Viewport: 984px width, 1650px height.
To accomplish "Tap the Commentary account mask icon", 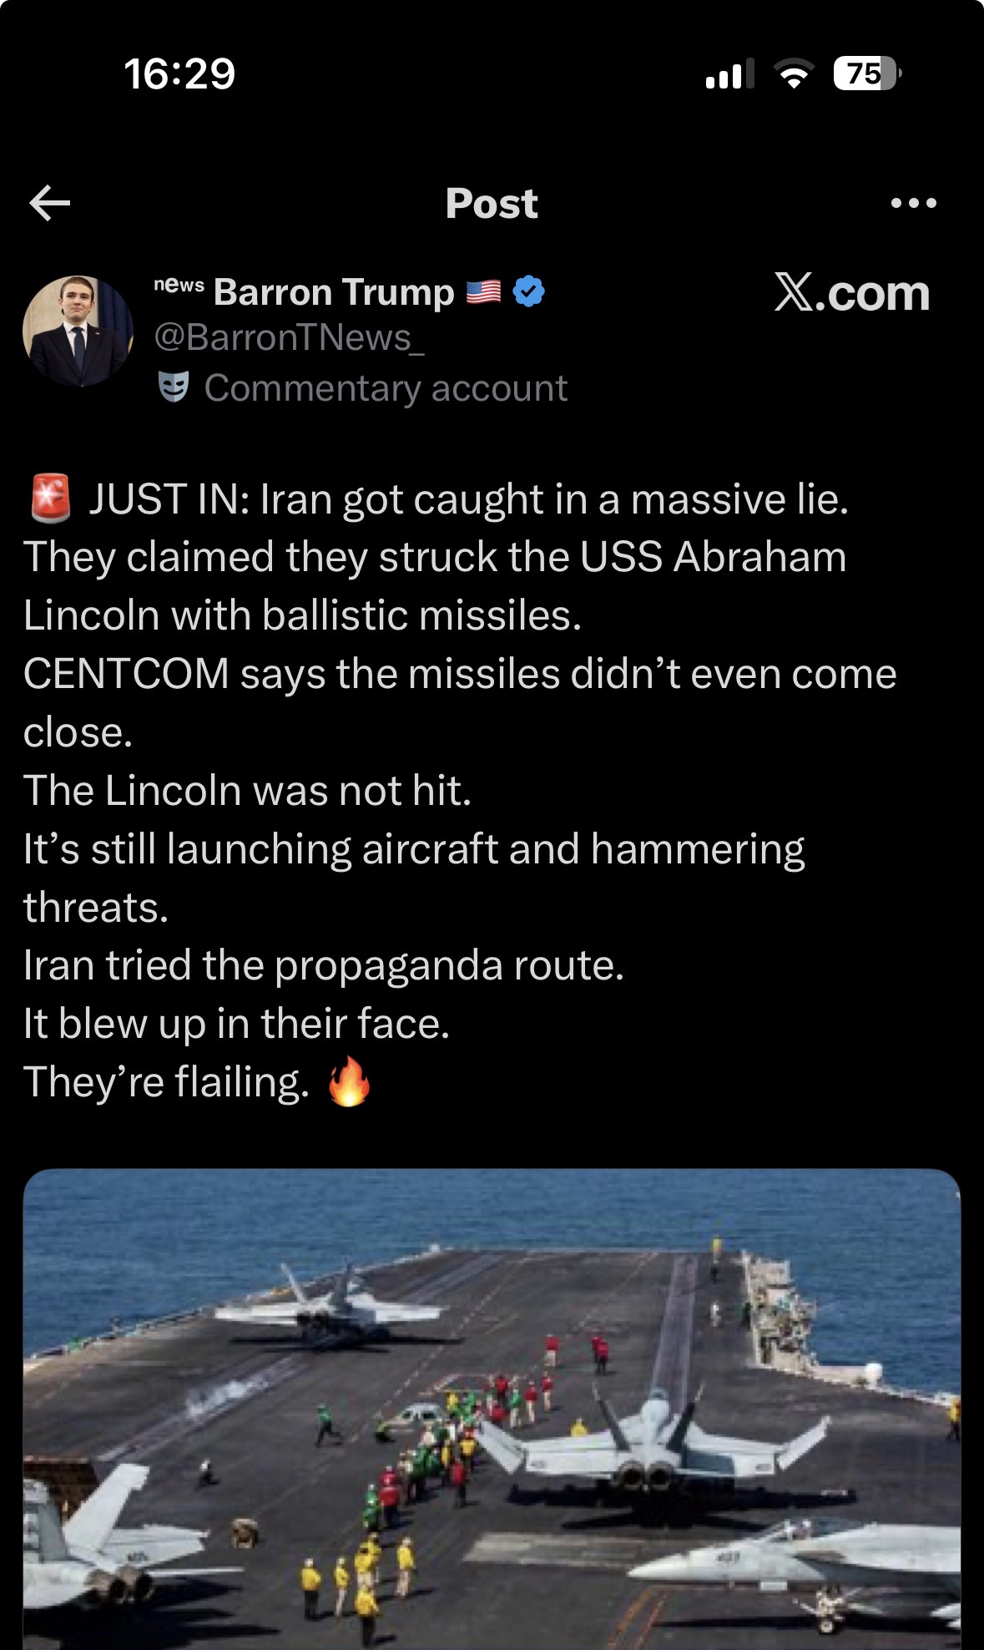I will [174, 387].
